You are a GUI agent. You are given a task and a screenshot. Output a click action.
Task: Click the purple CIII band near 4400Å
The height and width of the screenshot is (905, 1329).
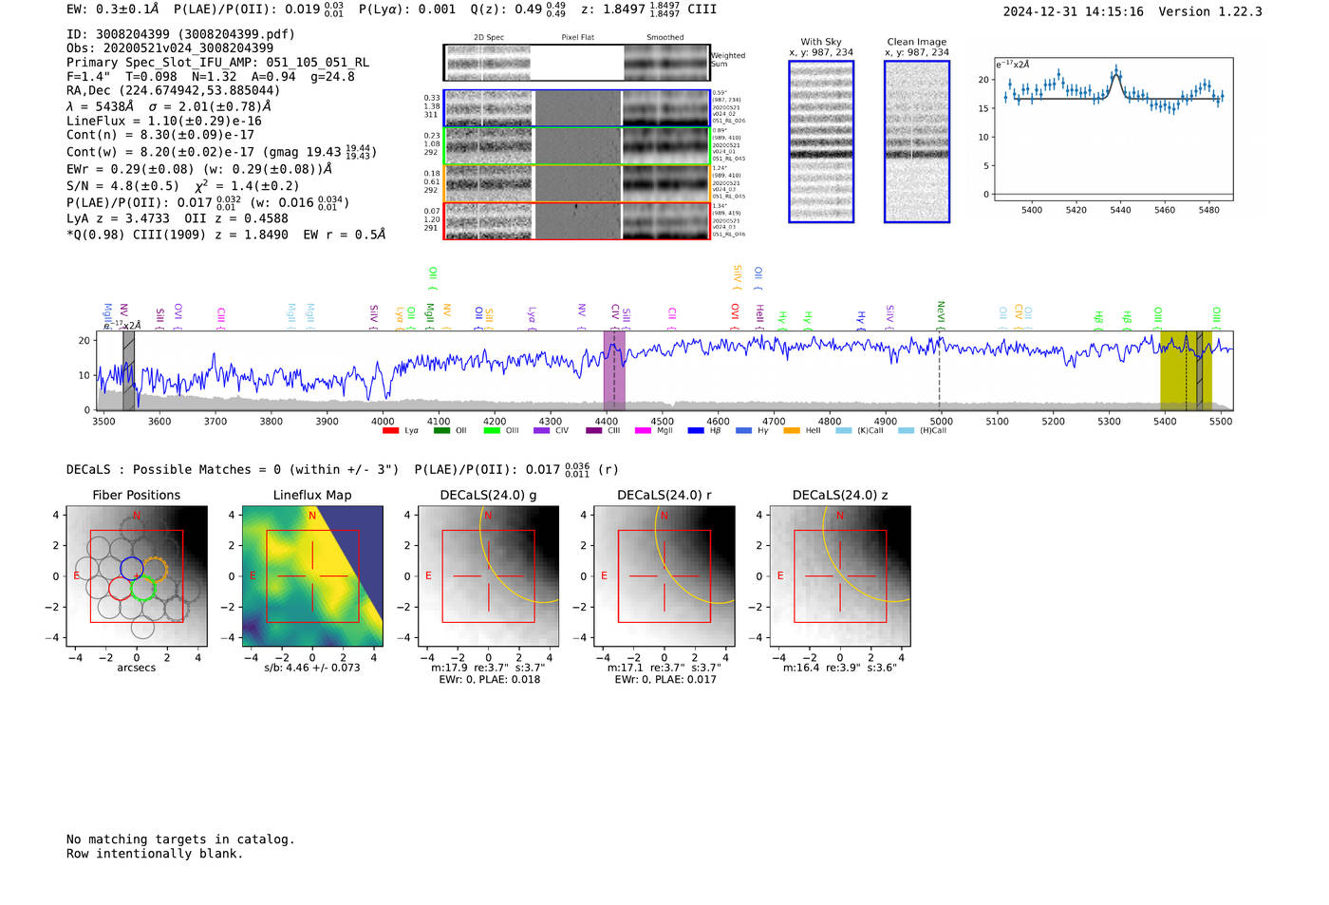tap(614, 370)
